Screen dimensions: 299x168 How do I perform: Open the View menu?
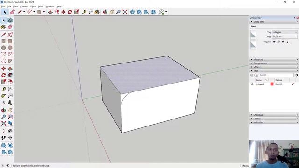point(15,7)
